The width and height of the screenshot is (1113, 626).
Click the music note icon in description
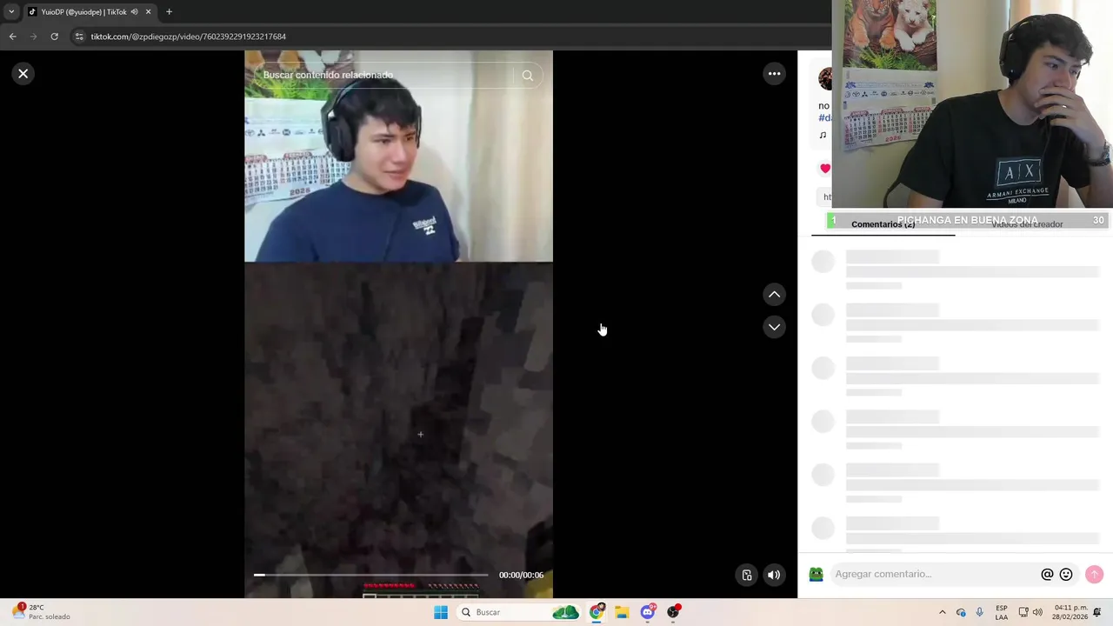pos(823,135)
